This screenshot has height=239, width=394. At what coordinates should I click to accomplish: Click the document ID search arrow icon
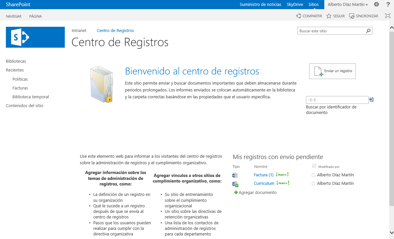tap(371, 100)
